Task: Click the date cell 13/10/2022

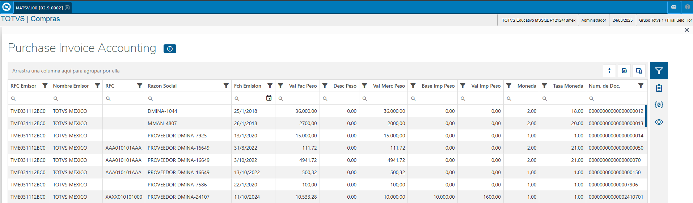Action: pos(253,172)
